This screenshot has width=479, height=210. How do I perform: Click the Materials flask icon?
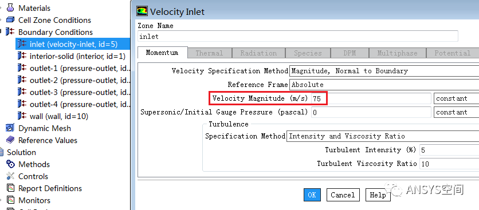[x=10, y=7]
